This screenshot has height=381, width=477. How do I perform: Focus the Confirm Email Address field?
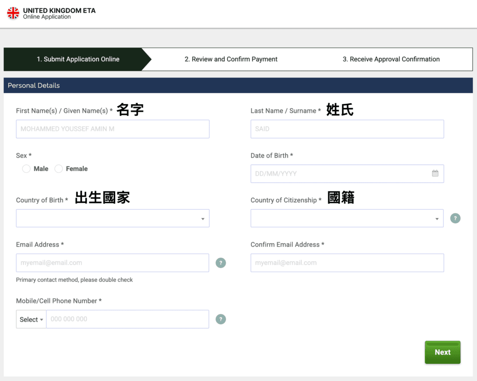(347, 263)
